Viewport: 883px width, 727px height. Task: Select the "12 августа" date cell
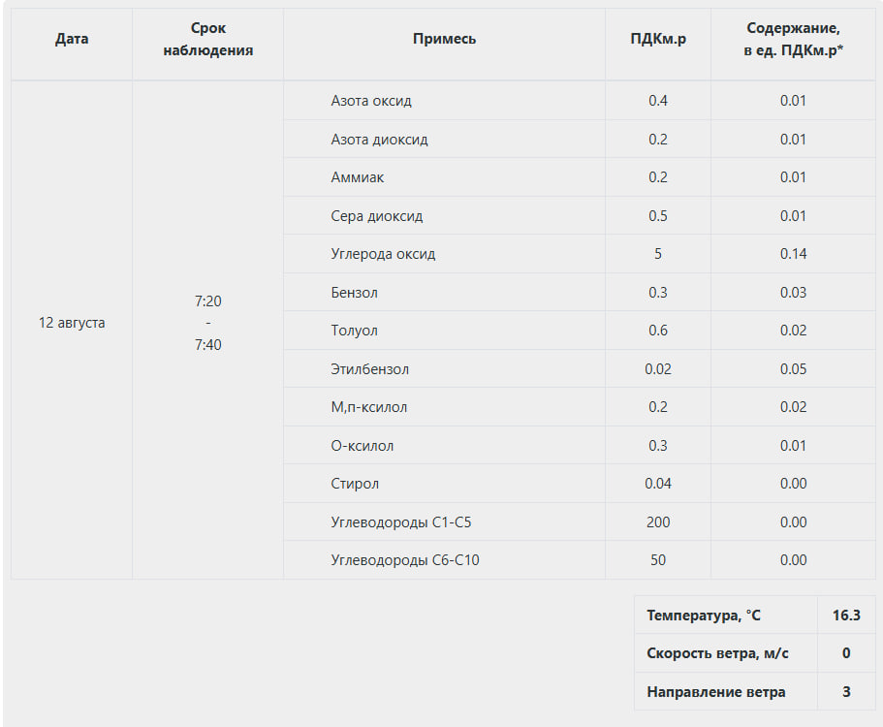point(72,323)
